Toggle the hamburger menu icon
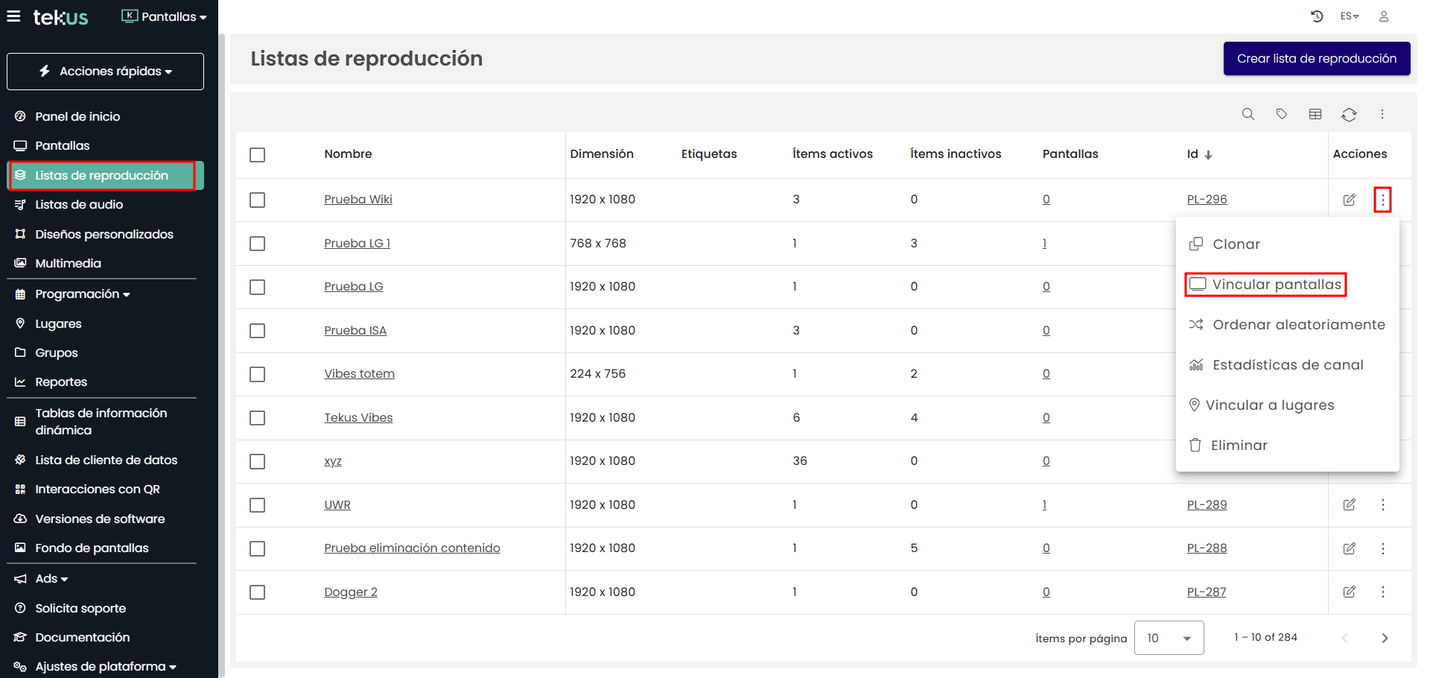The image size is (1430, 678). point(13,16)
